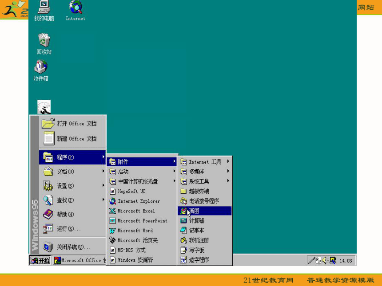Click the Microsoft Office taskbar button

[79, 260]
